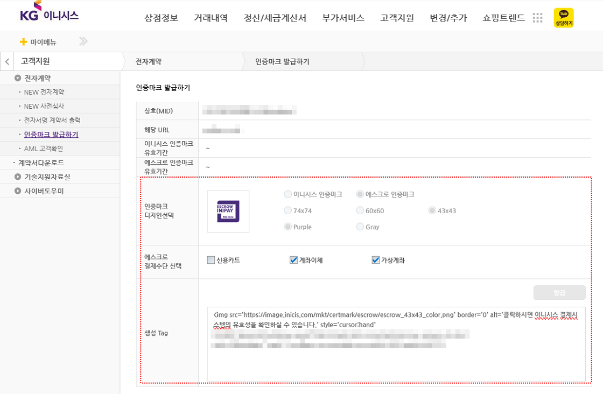Click the yellow plus 마이메뉴 icon
Viewport: 603px width, 394px height.
point(23,42)
